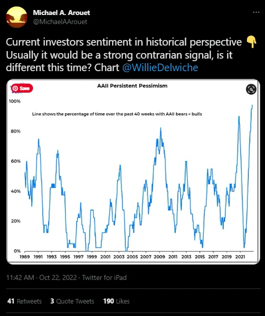Click the pointing-down hand emoji in tweet
Viewport: 265px width, 316px height.
(x=251, y=42)
